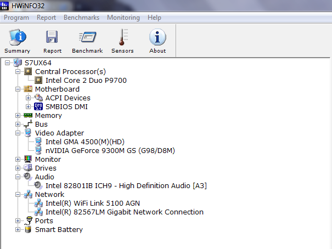
Task: Click the Intel Core 2 Duo P9700 icon
Action: [x=38, y=80]
